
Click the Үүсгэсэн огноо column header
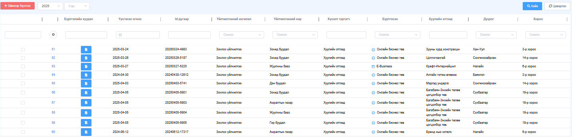(130, 19)
